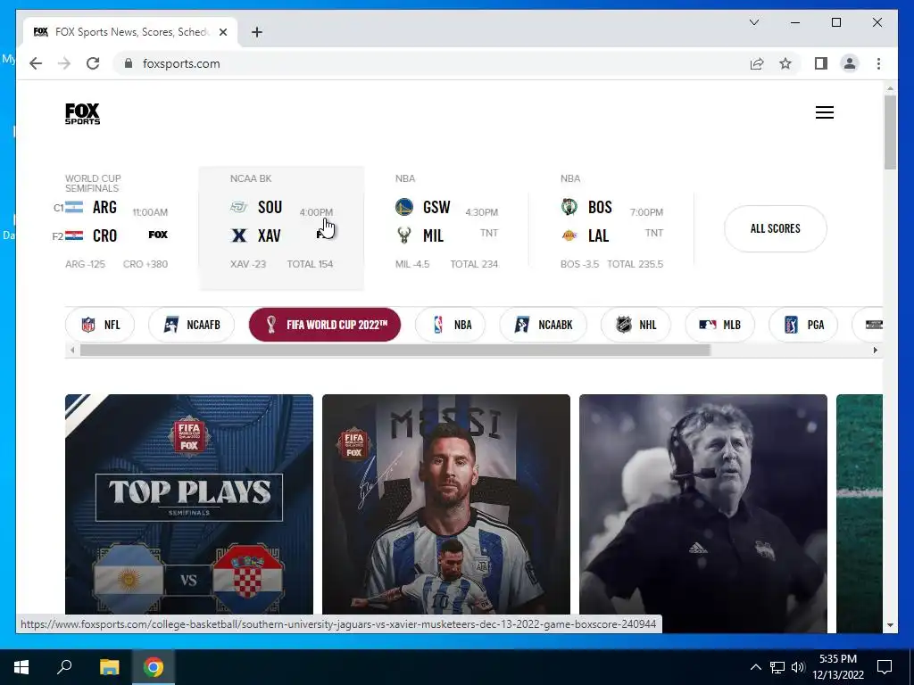Select the NBA league tab
The image size is (914, 685).
pos(450,325)
